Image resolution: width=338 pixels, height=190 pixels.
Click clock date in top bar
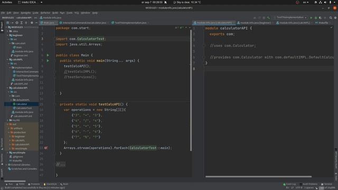[x=152, y=2]
